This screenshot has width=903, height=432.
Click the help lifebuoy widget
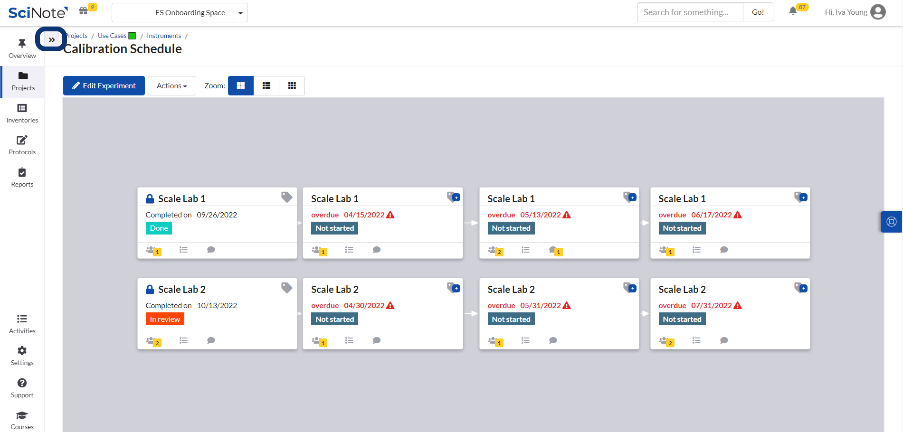tap(891, 222)
